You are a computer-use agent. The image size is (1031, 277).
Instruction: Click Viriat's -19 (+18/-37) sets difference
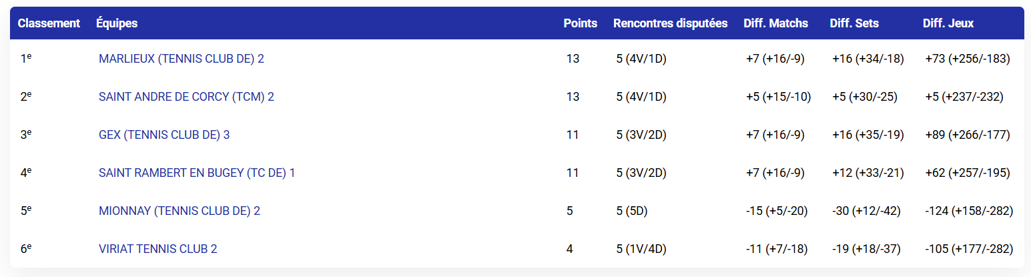click(866, 249)
